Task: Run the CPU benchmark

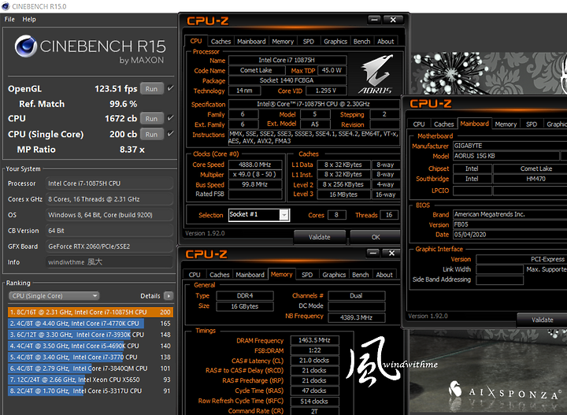Action: pyautogui.click(x=151, y=119)
